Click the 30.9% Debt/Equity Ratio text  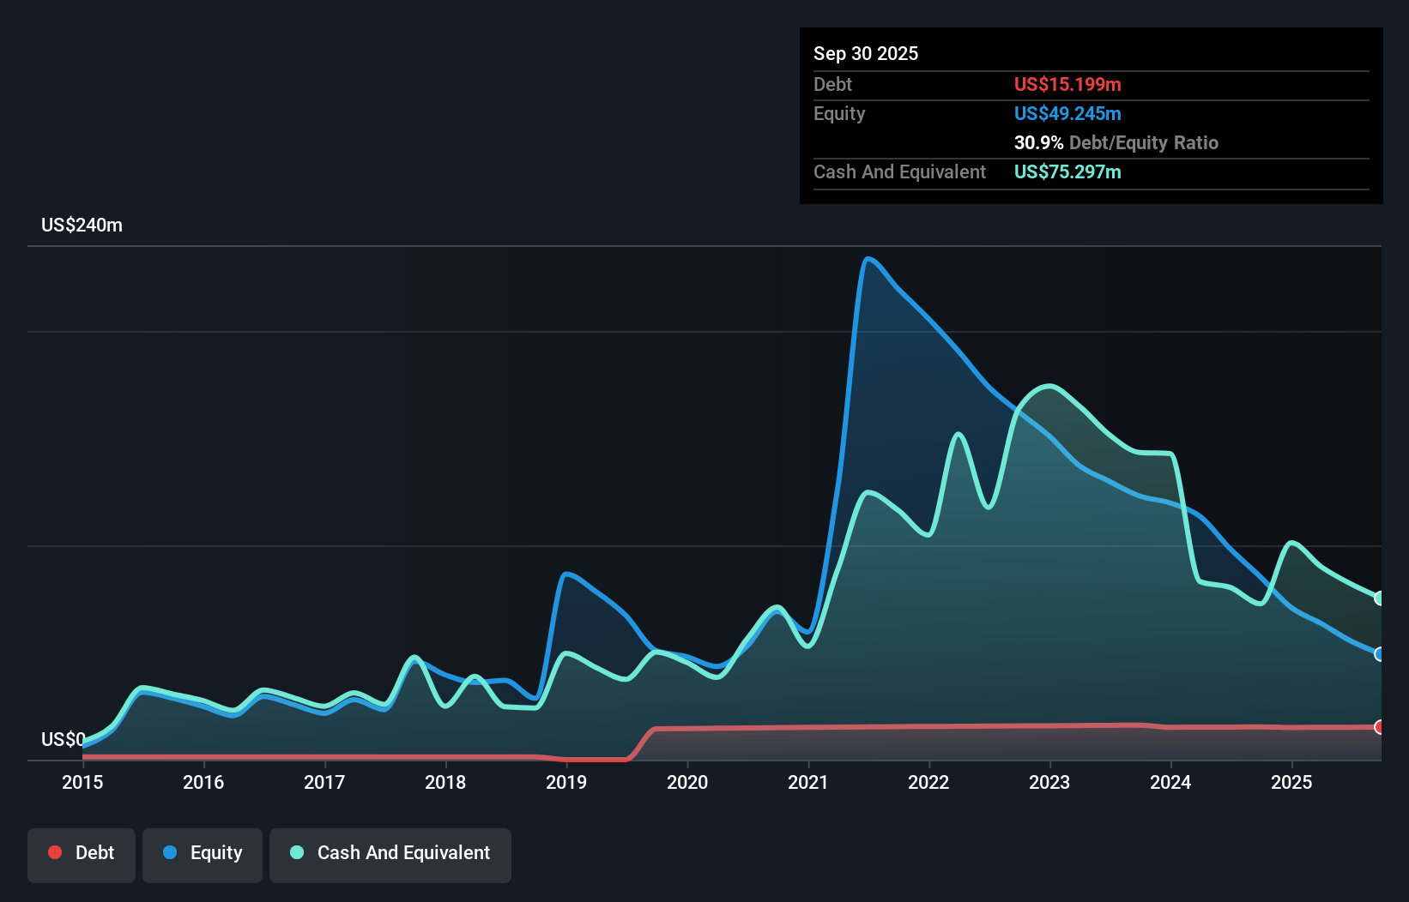coord(1116,142)
